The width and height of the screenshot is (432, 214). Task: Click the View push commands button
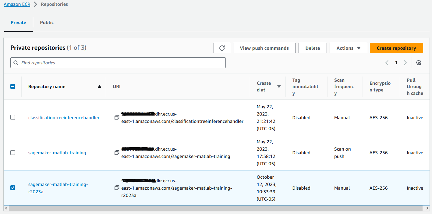pyautogui.click(x=264, y=48)
